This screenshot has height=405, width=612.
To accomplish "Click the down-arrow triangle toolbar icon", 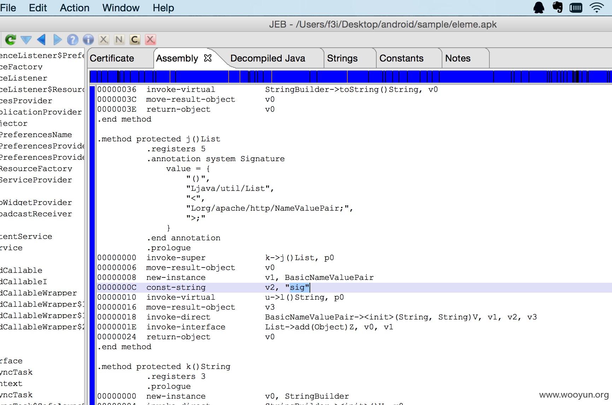I will [26, 40].
